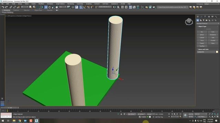Click the Use Pivot Point Center icon
This screenshot has width=220, height=123.
pyautogui.click(x=69, y=7)
